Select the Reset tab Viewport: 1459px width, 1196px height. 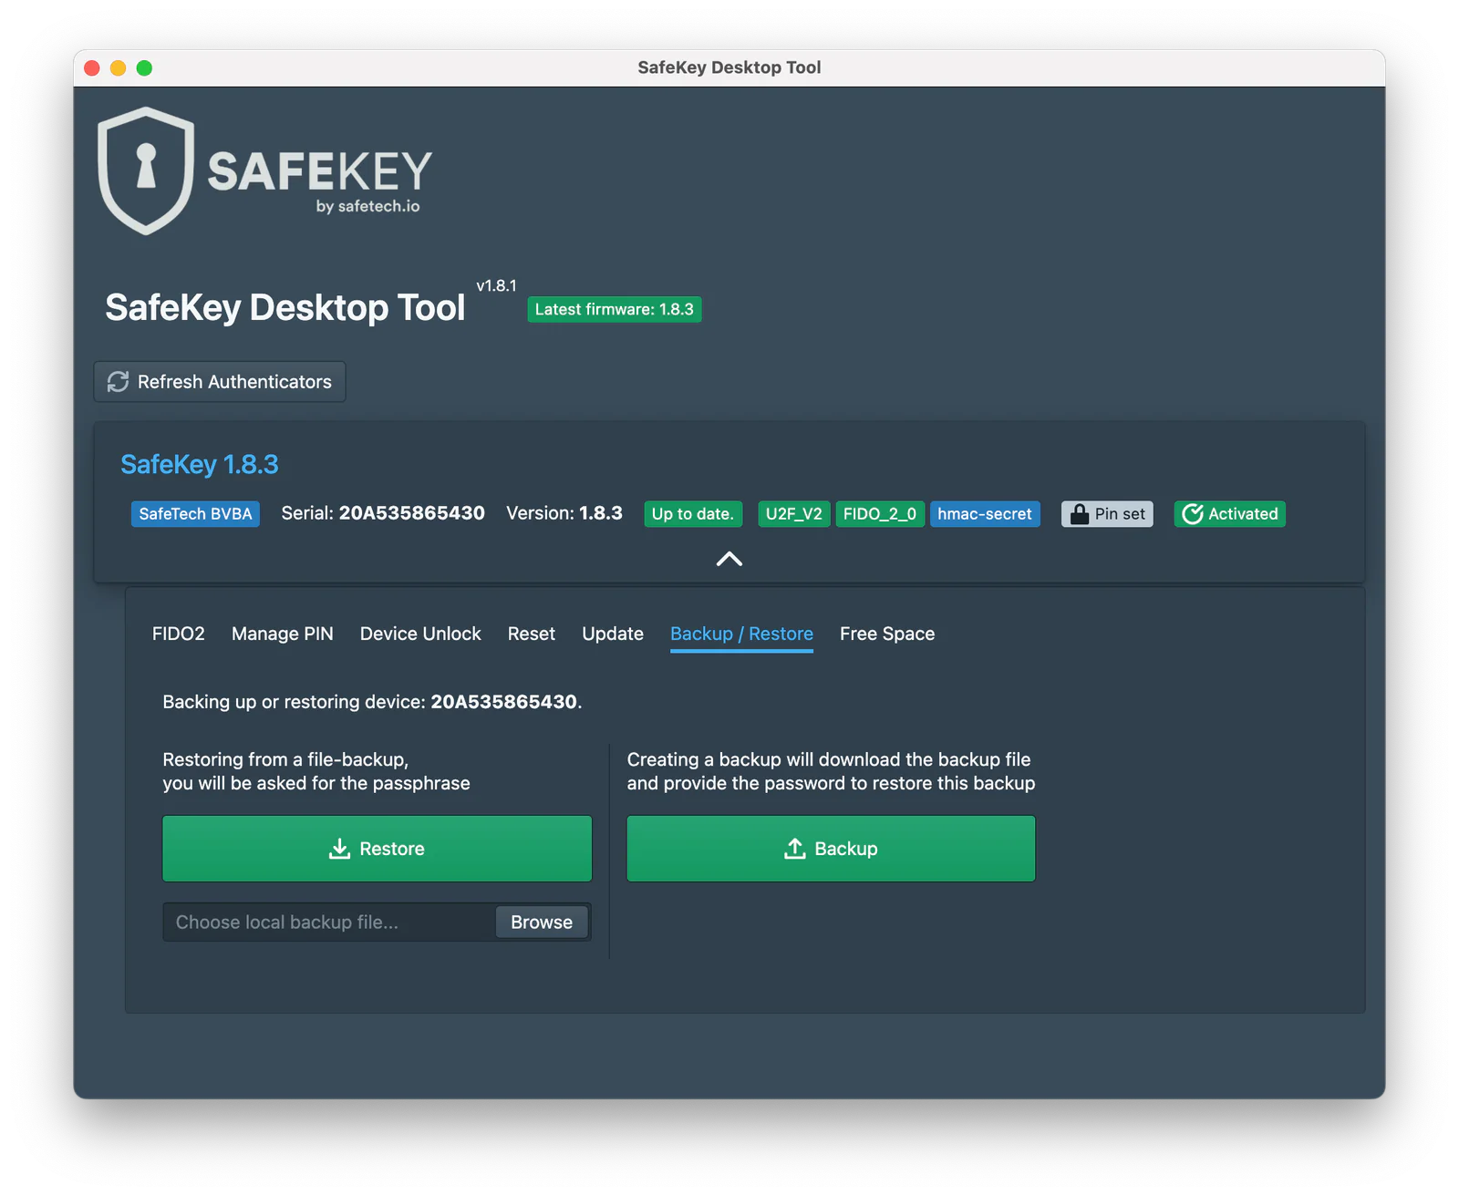point(532,634)
